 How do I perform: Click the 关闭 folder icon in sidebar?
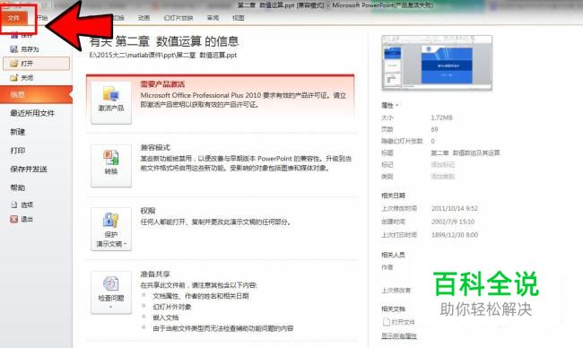tap(14, 78)
